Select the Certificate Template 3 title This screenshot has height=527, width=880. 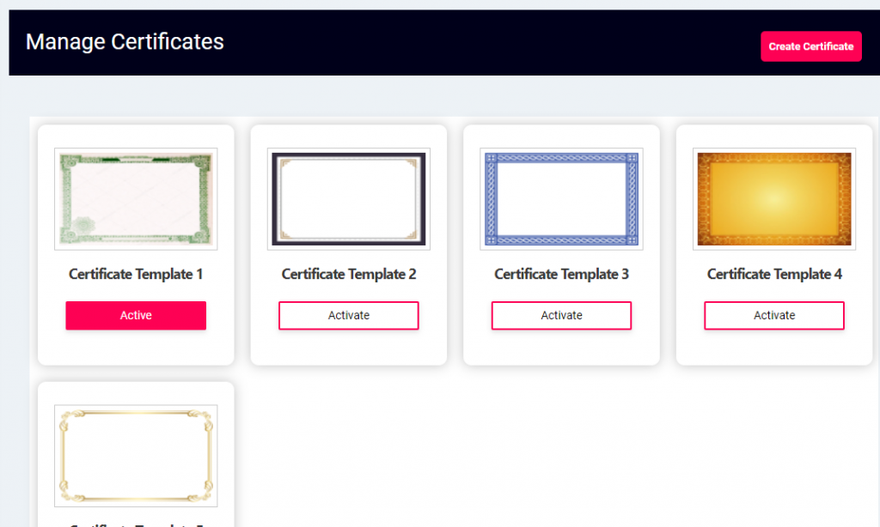point(561,274)
